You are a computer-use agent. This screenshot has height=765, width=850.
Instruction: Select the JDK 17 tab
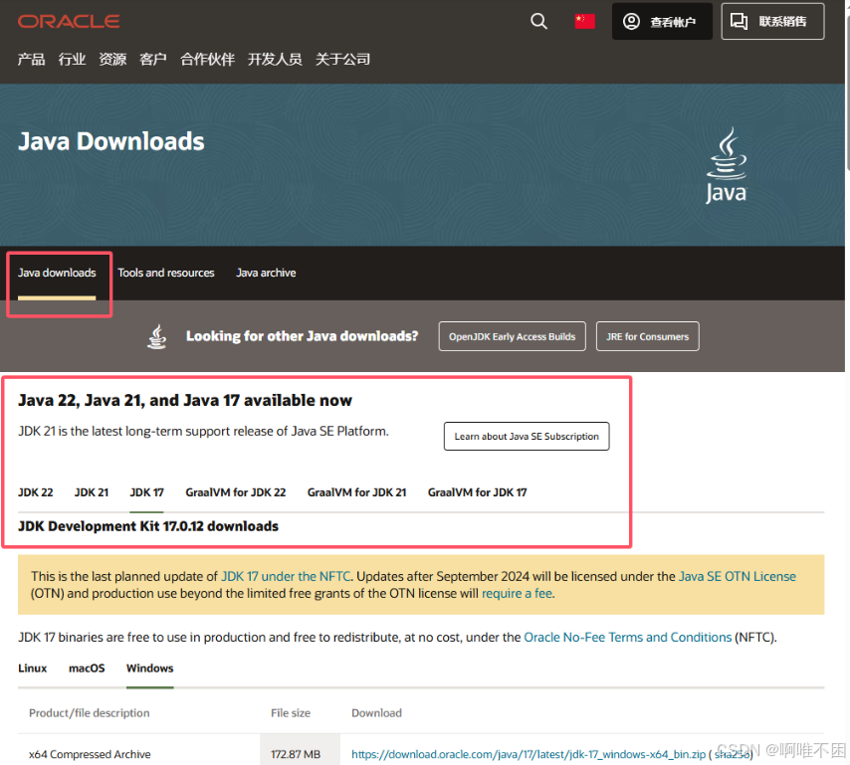147,492
